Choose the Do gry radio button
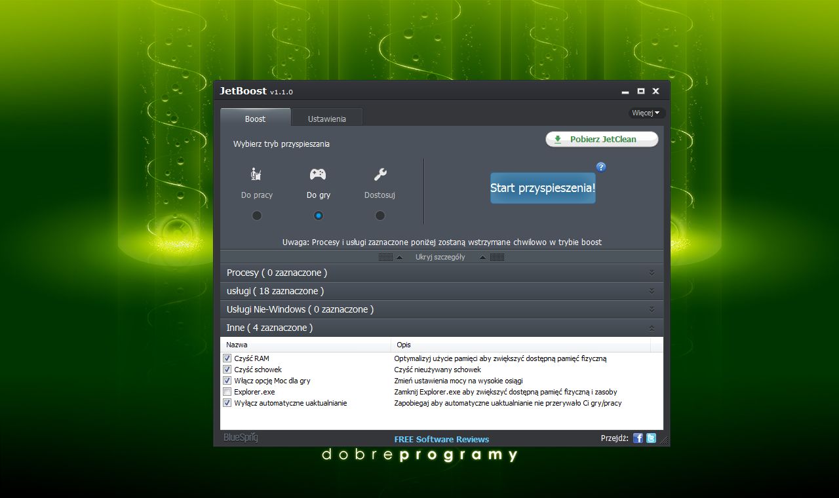The image size is (839, 498). tap(319, 216)
